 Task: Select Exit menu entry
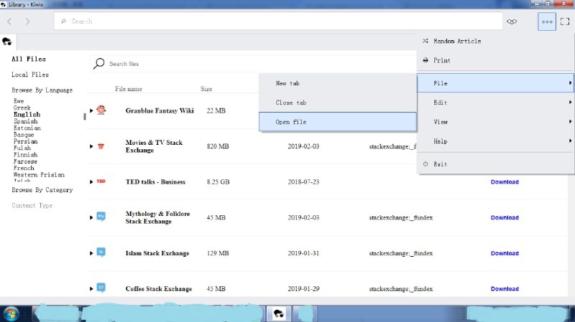coord(495,164)
